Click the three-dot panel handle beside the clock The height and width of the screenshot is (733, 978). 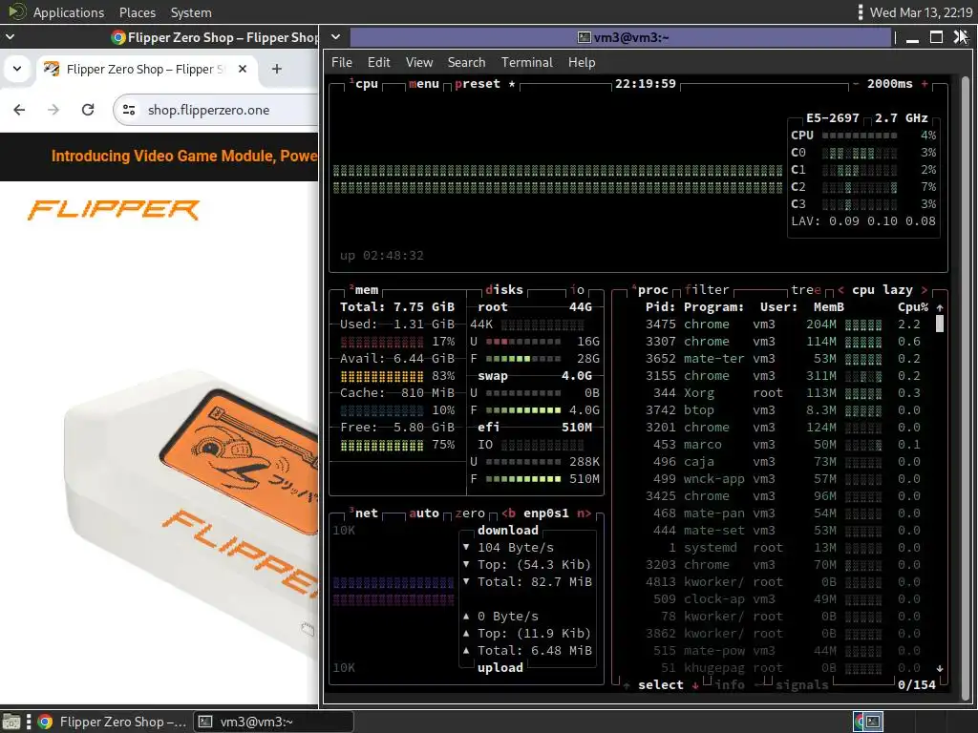click(x=861, y=12)
